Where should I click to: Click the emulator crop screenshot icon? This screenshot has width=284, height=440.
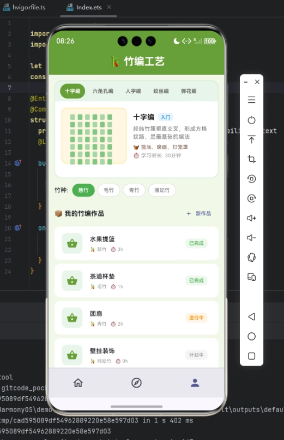tap(251, 159)
